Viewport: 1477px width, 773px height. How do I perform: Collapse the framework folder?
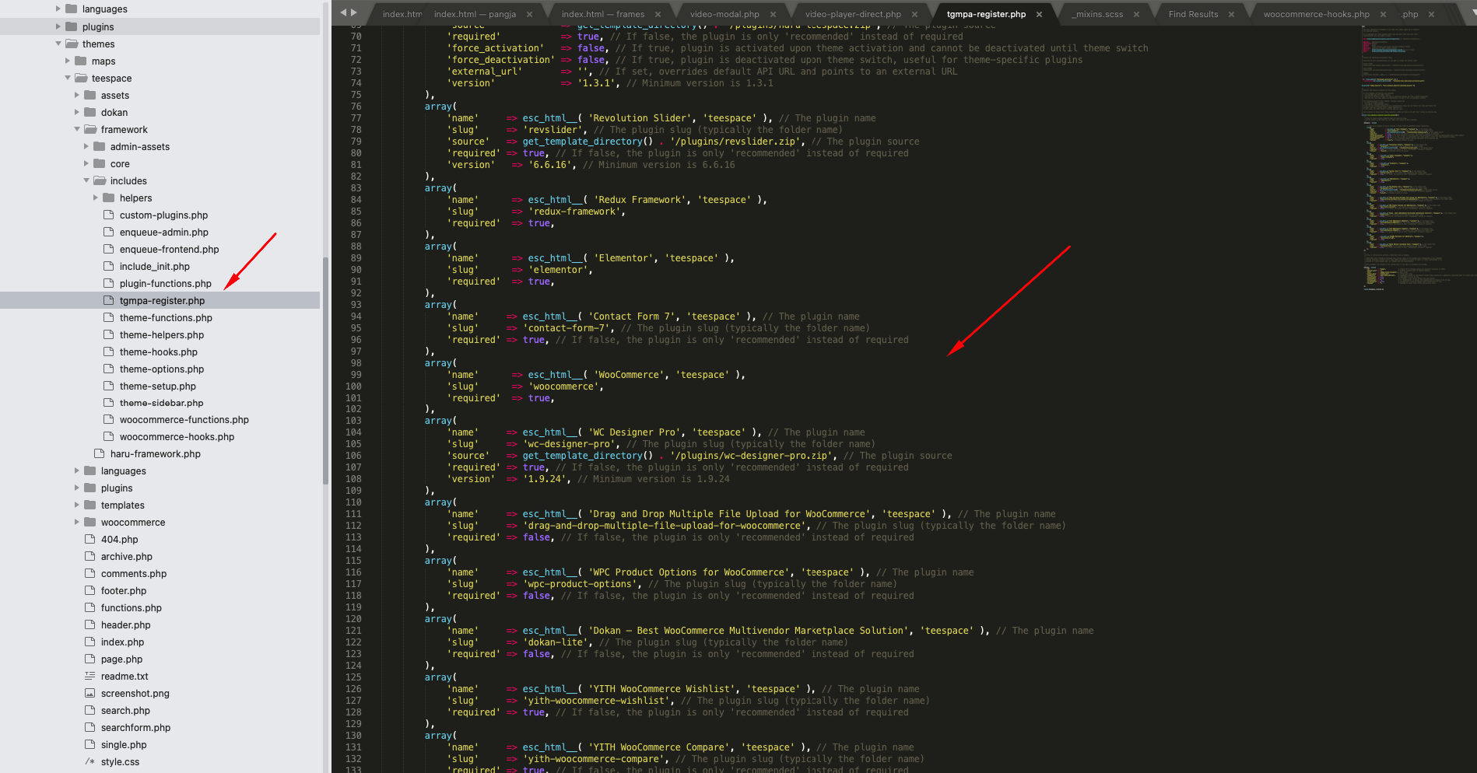pos(77,129)
